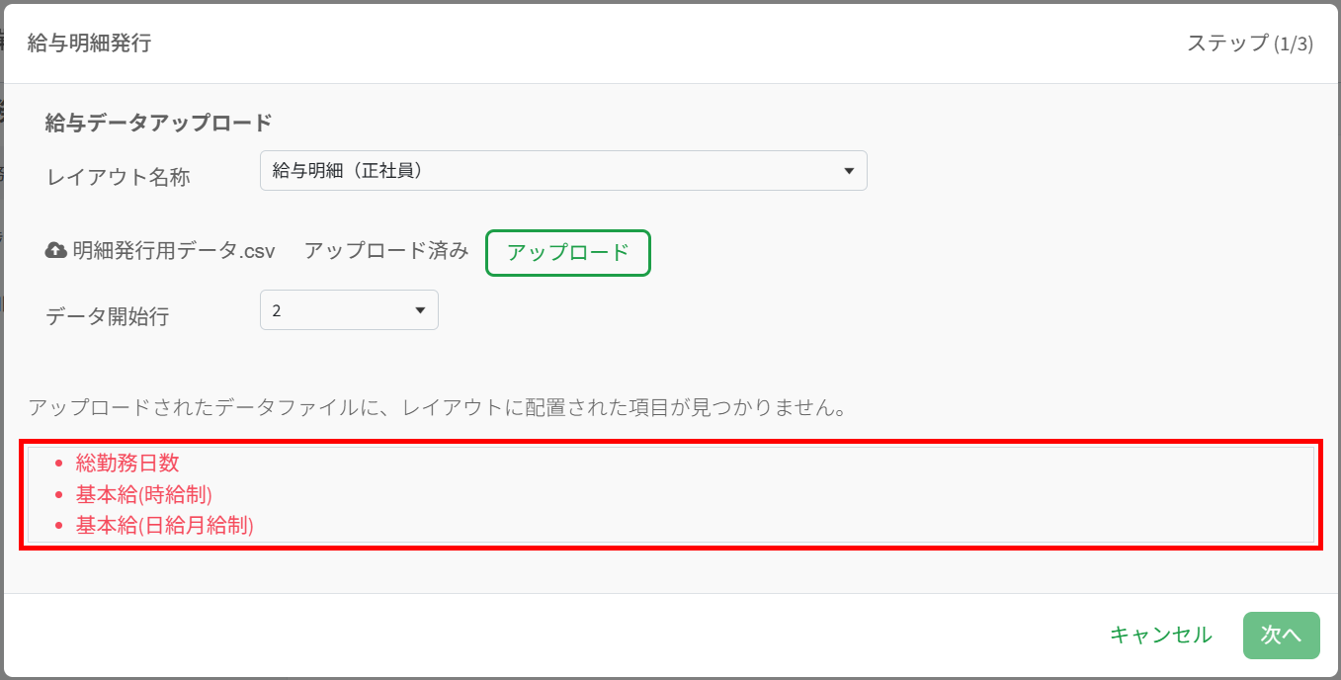Click the caret arrow in the データ開始行 selector

point(420,310)
